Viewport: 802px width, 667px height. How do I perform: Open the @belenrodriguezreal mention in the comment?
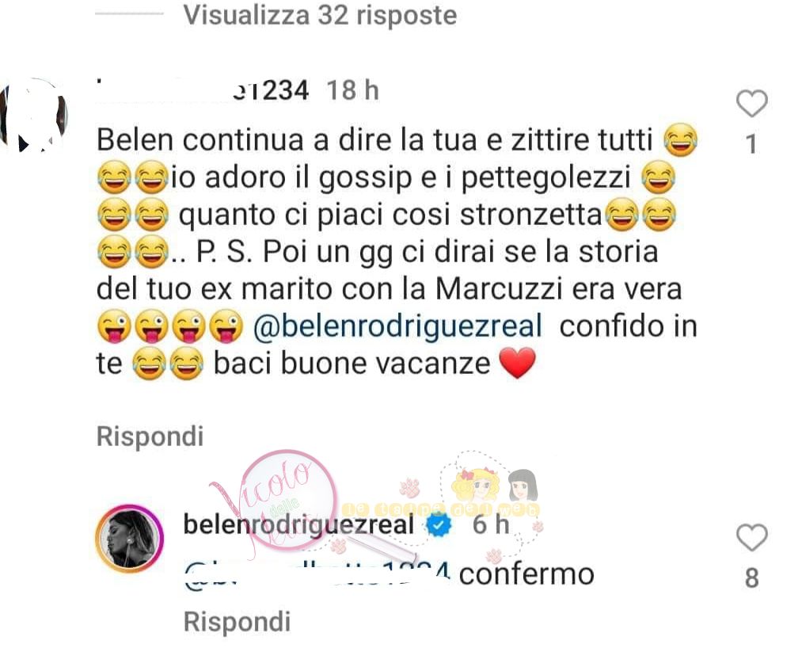[397, 326]
